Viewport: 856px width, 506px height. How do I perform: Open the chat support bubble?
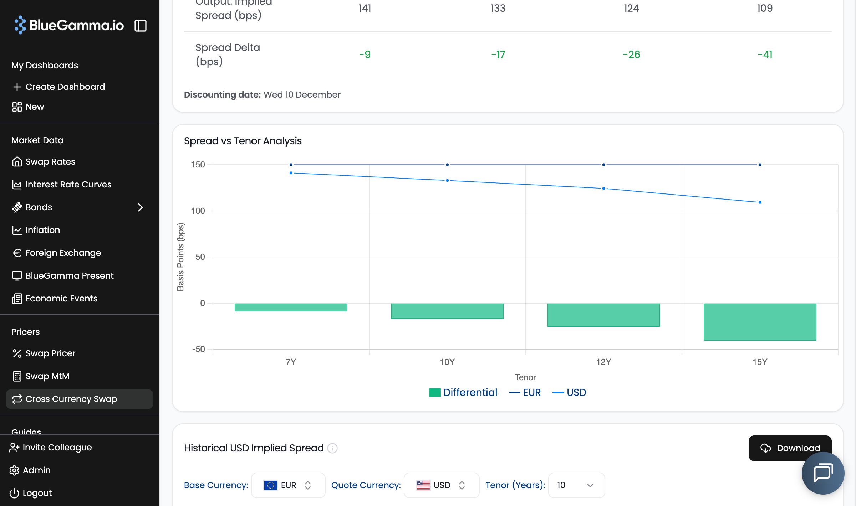tap(823, 473)
